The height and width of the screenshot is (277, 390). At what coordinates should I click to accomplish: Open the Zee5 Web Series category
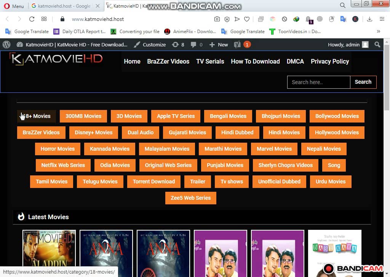(191, 198)
